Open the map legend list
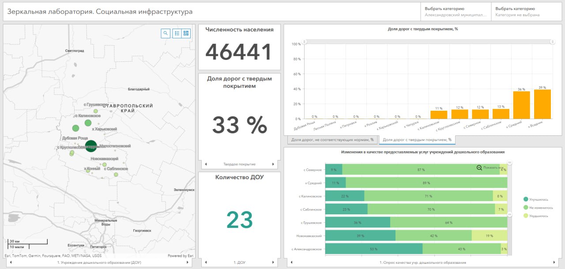The width and height of the screenshot is (565, 269). pos(177,33)
